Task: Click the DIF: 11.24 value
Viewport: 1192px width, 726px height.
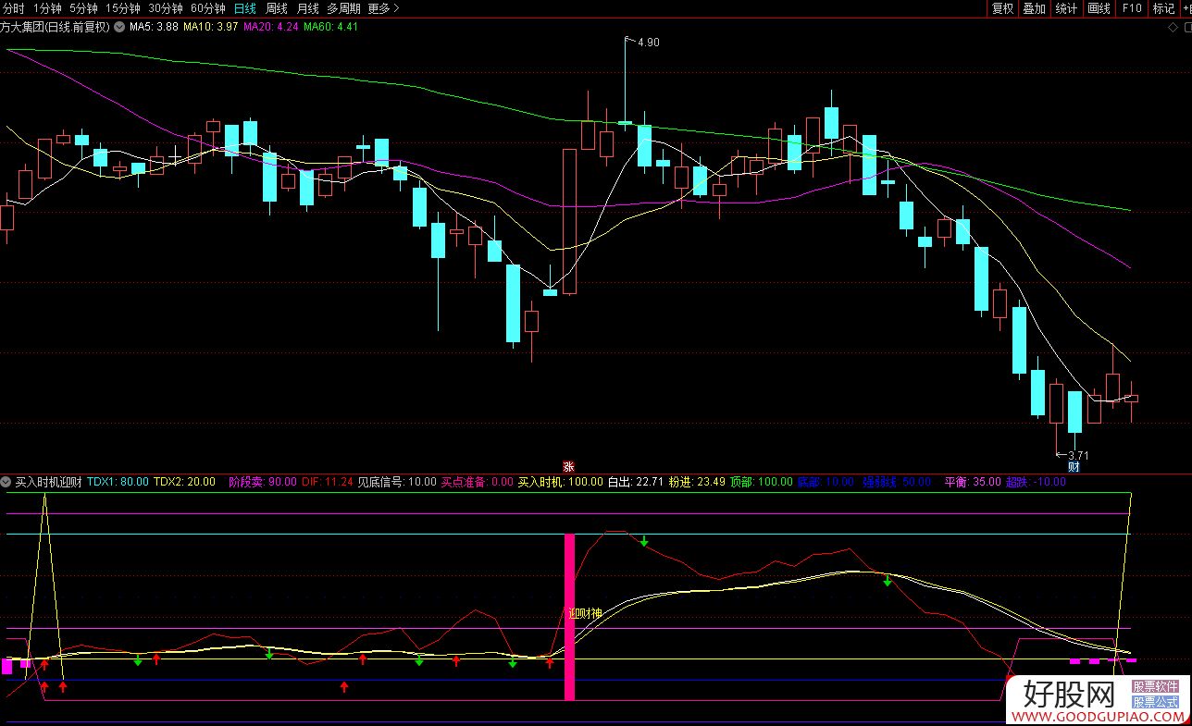Action: click(x=328, y=482)
